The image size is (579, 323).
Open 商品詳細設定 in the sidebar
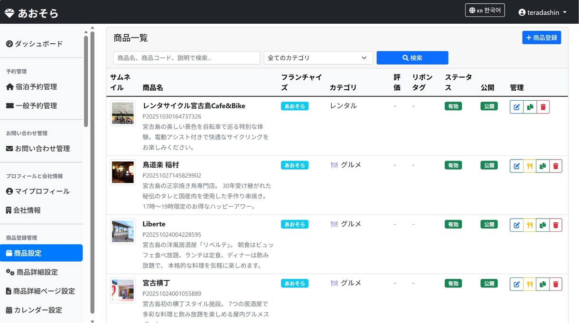click(x=32, y=272)
